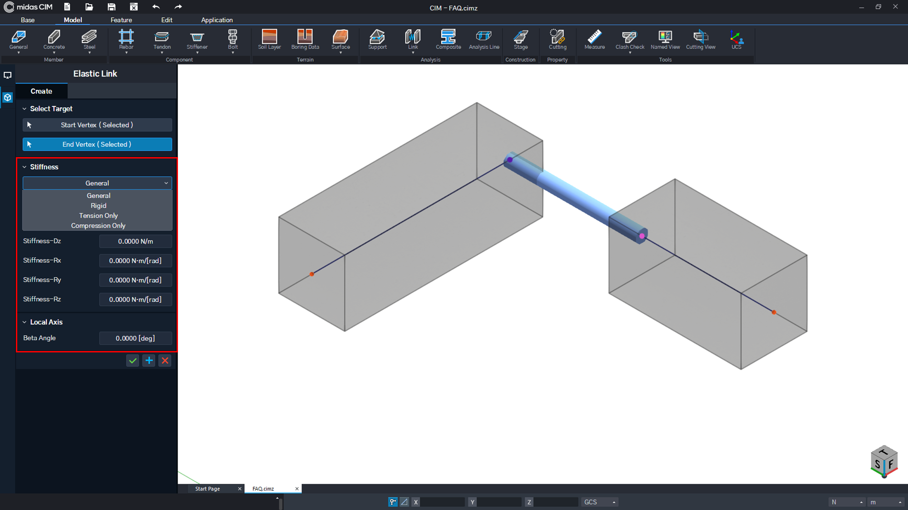Collapse the Stiffness section
Viewport: 908px width, 510px height.
point(25,167)
